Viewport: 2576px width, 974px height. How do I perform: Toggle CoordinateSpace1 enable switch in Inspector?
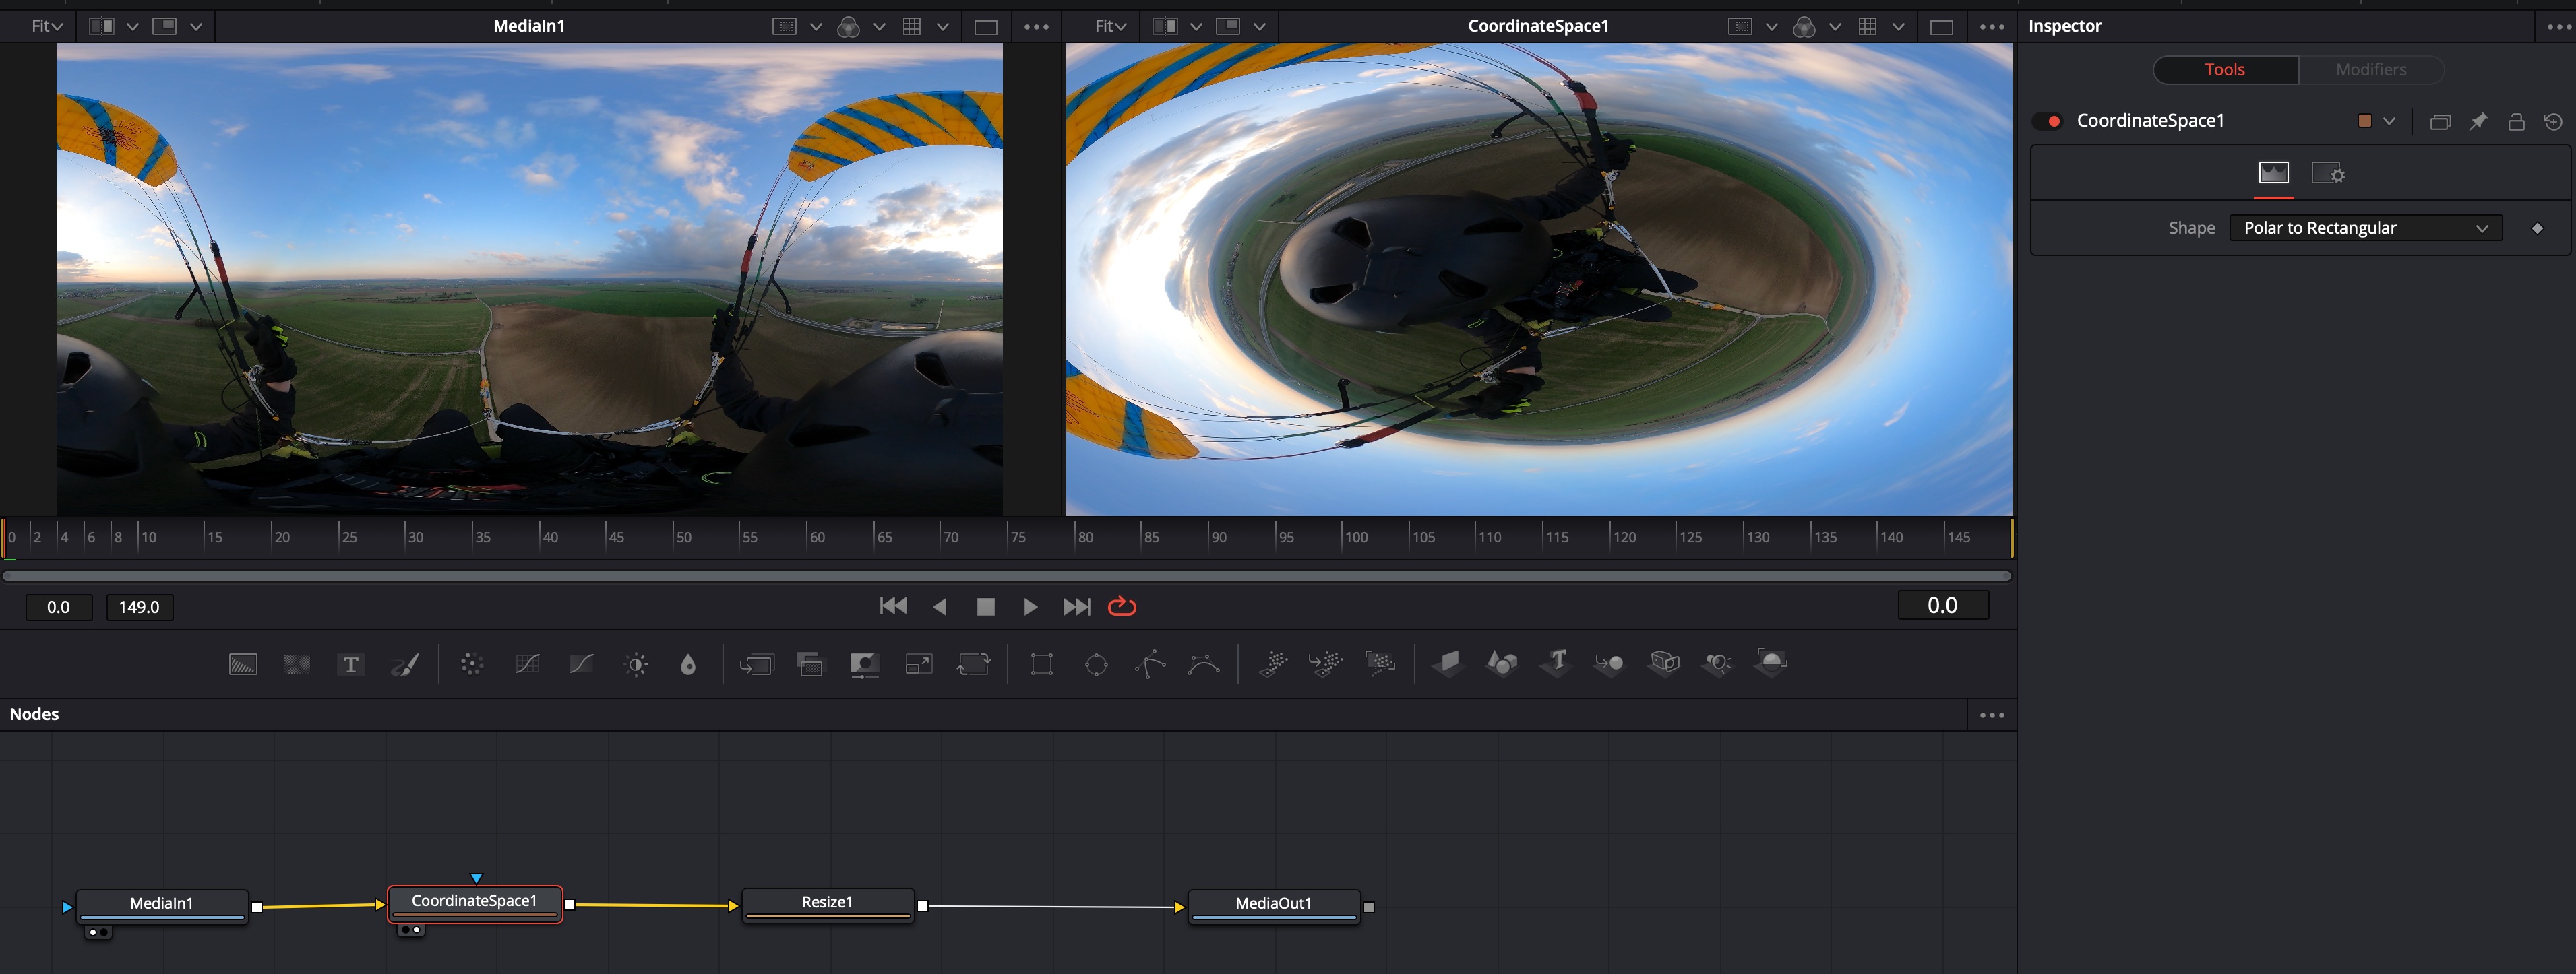(2048, 121)
